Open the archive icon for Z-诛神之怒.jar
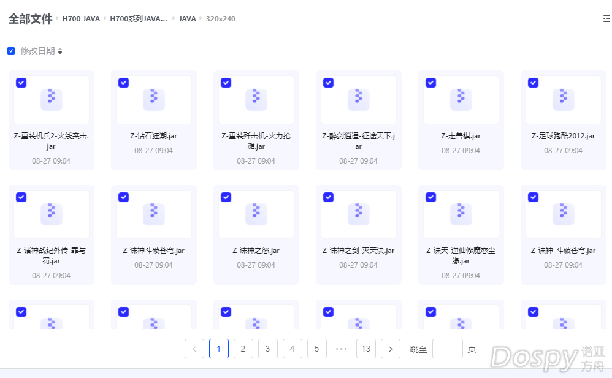Screen dimensions: 612x378 pyautogui.click(x=256, y=214)
